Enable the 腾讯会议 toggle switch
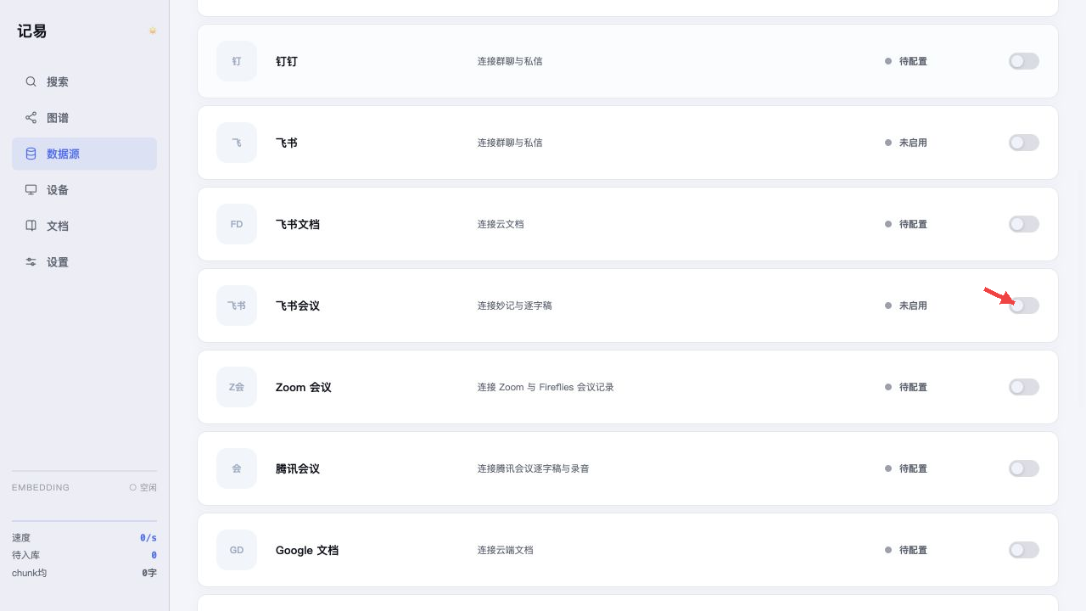Image resolution: width=1086 pixels, height=611 pixels. pos(1024,468)
